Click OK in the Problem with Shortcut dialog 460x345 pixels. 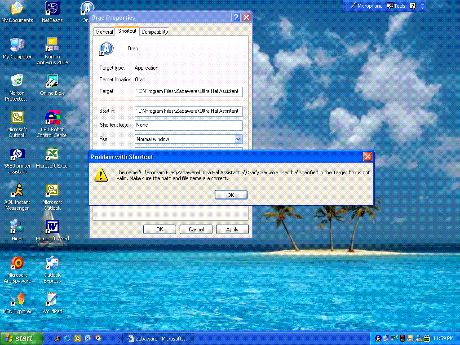click(x=231, y=195)
